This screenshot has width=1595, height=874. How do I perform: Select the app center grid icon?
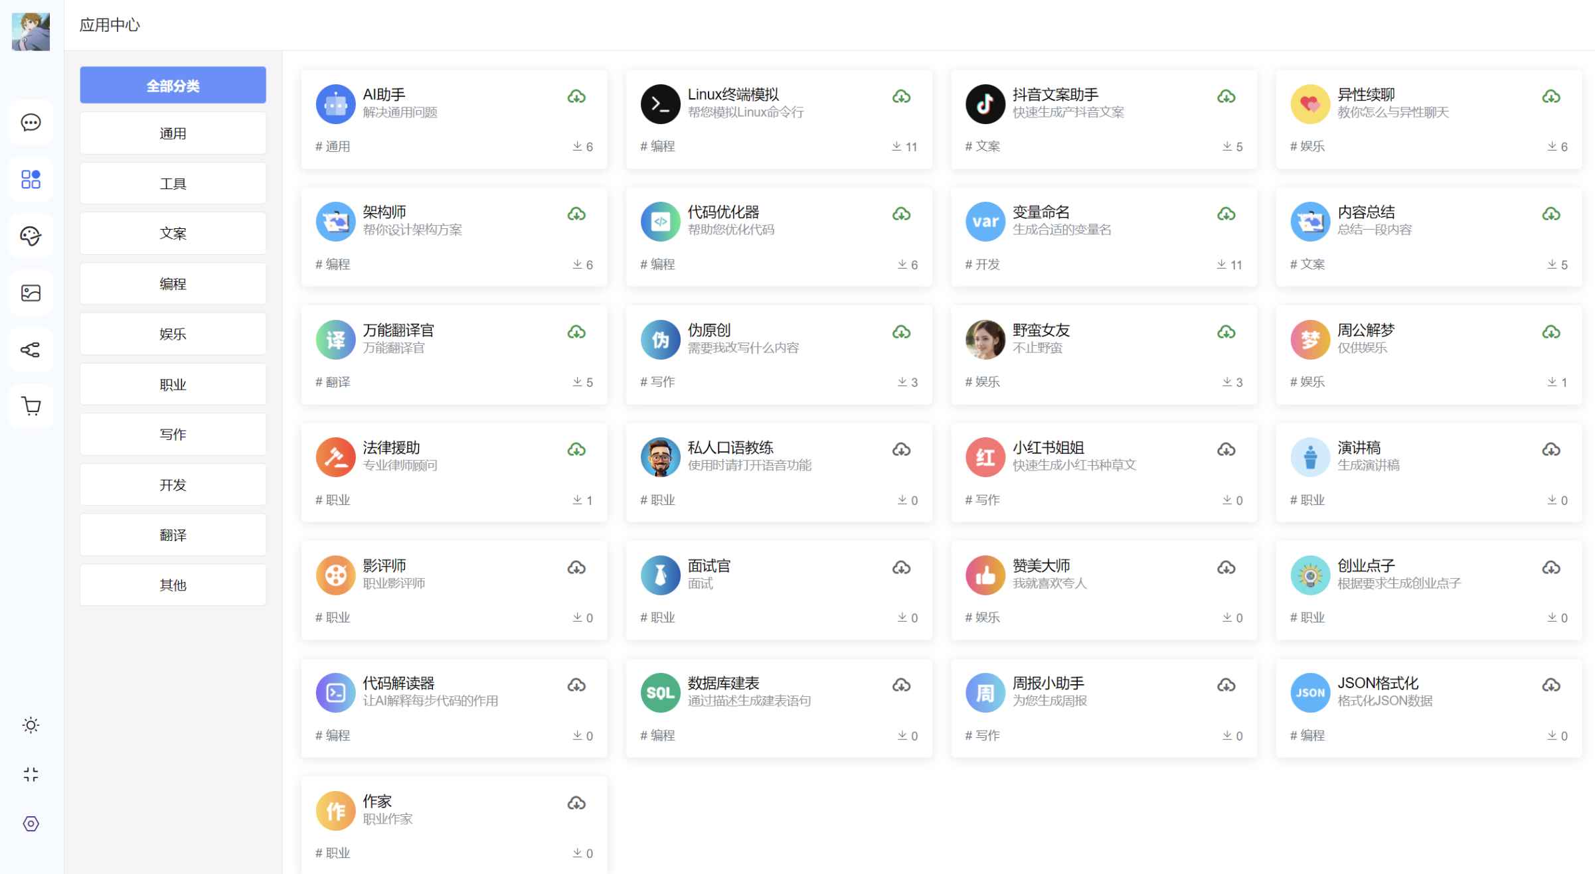tap(31, 179)
